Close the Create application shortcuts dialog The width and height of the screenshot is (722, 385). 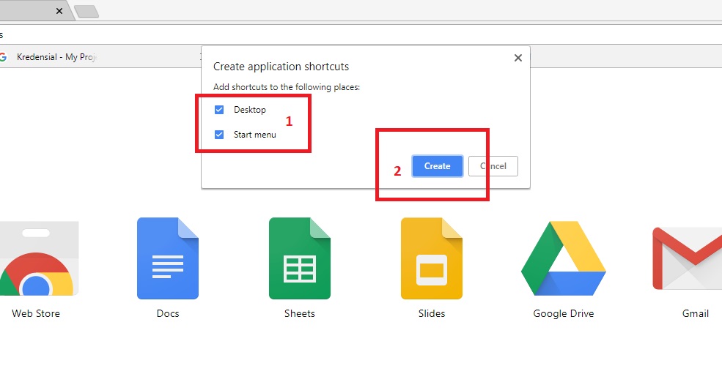pos(518,58)
